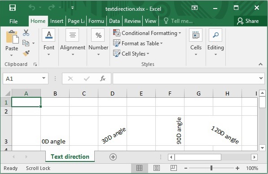
Task: Switch to the Formulas tab
Action: [x=96, y=21]
